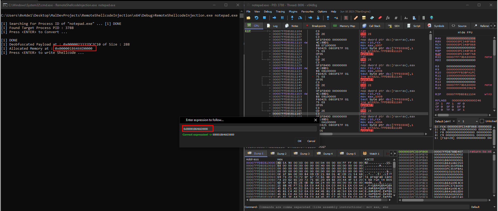Open the Bookmarks red icon

380,18
